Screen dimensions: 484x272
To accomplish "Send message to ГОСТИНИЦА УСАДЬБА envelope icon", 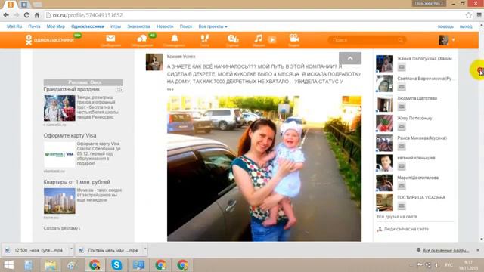I will 402,206.
